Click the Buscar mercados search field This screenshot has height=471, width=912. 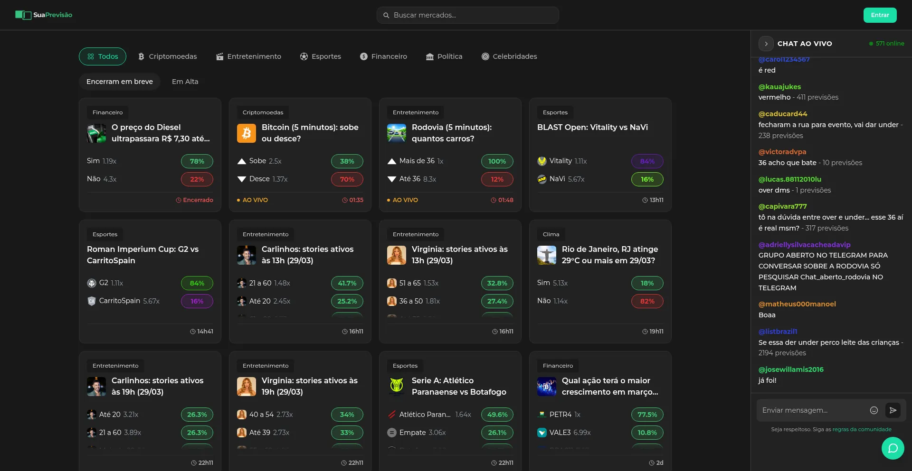point(468,15)
